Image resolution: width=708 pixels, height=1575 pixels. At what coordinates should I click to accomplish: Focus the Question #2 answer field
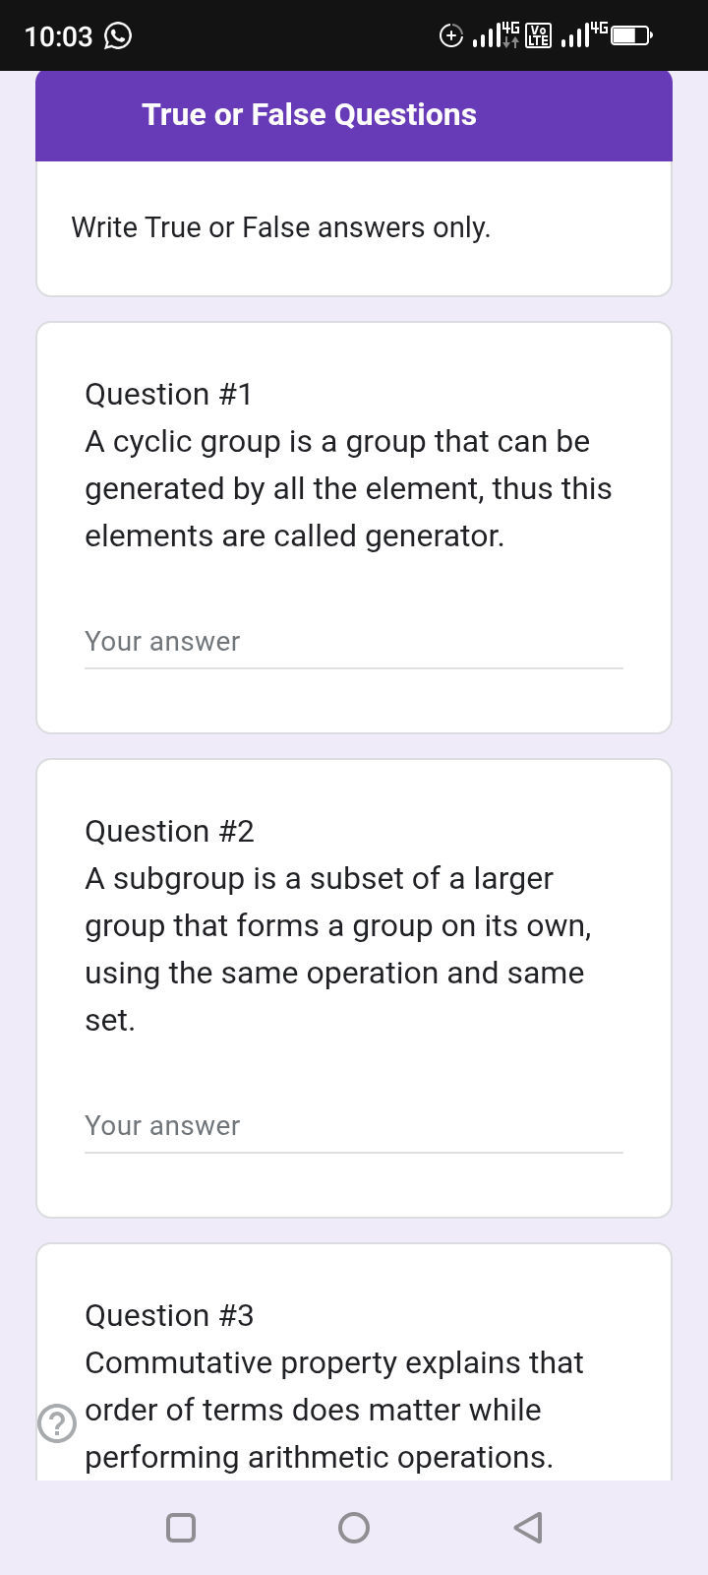[354, 1126]
